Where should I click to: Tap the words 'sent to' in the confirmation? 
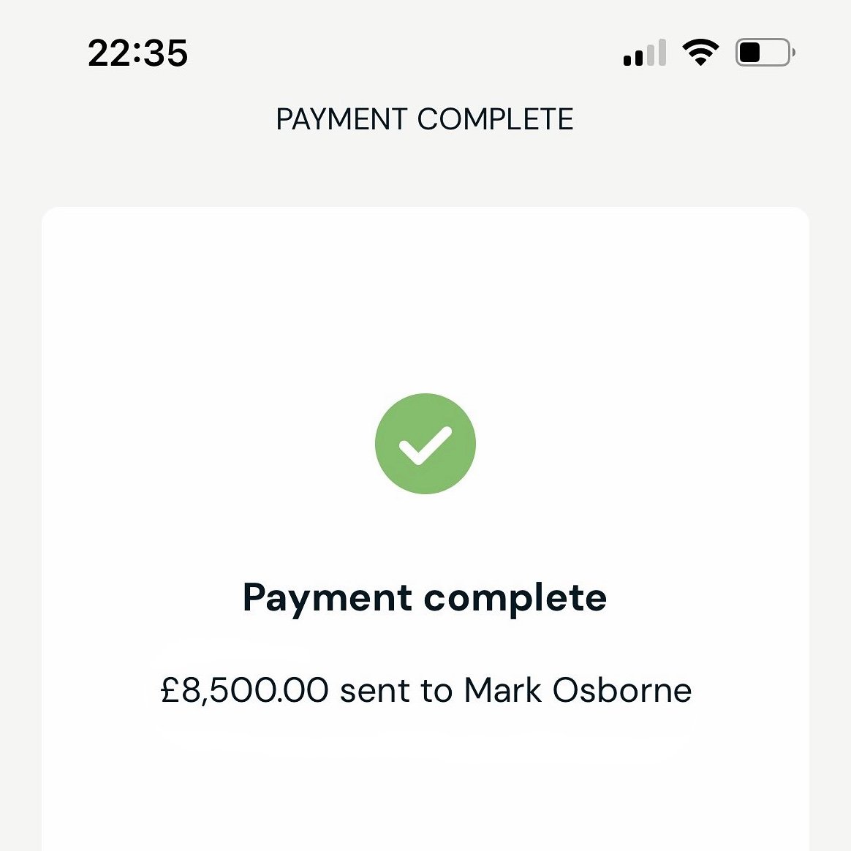(396, 691)
